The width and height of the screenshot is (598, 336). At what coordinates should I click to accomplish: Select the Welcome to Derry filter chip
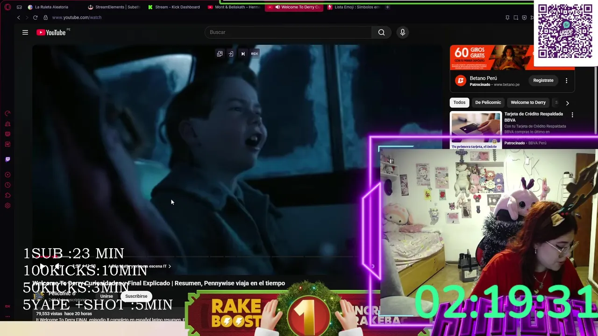(528, 102)
